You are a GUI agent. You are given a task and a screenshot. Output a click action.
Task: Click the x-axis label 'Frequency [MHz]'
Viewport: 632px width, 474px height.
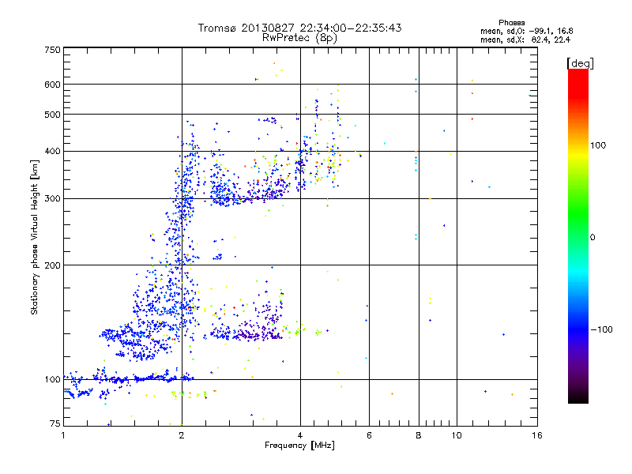[x=299, y=446]
